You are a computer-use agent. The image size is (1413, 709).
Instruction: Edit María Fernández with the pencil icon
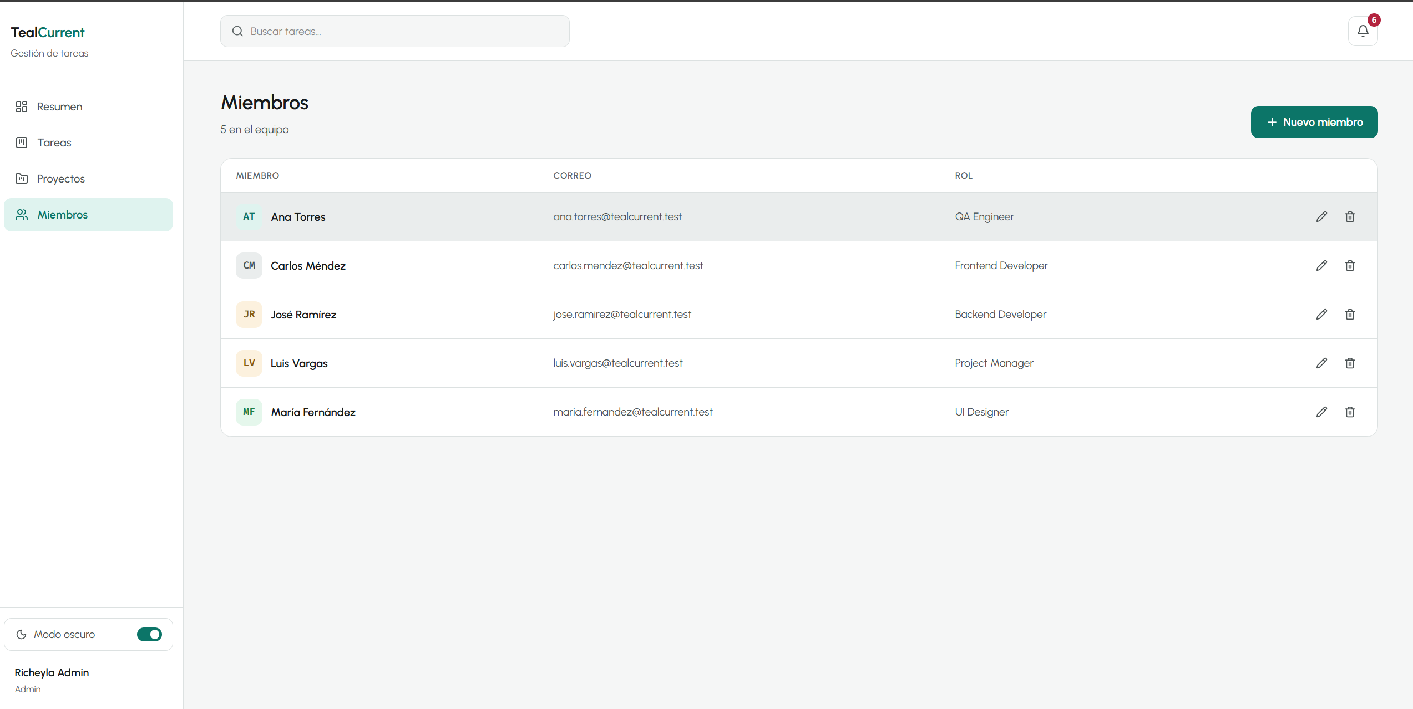click(x=1321, y=412)
